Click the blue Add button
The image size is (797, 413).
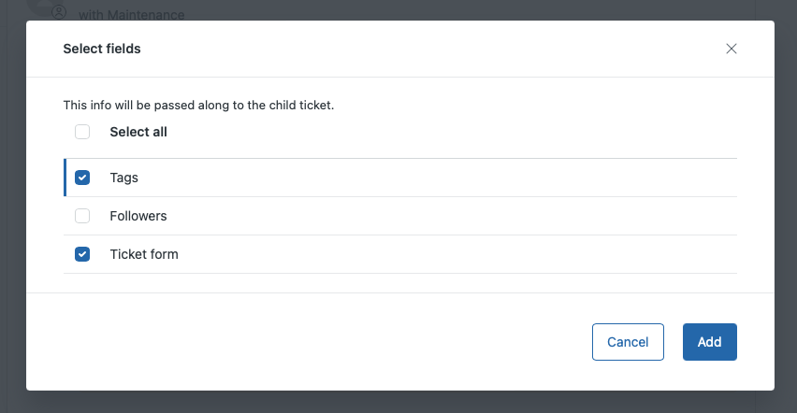709,342
